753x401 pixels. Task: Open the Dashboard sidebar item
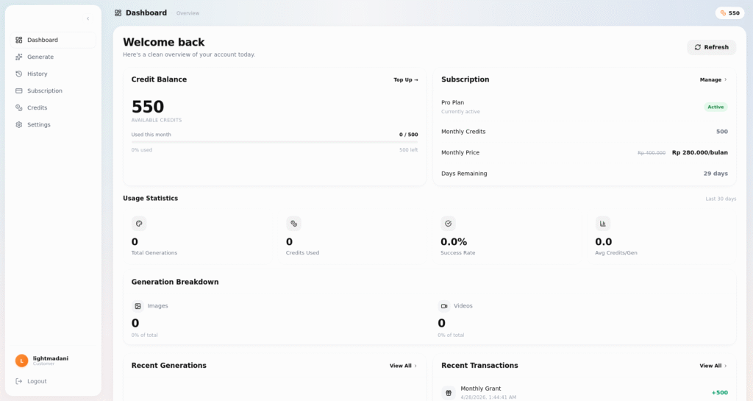(x=53, y=40)
